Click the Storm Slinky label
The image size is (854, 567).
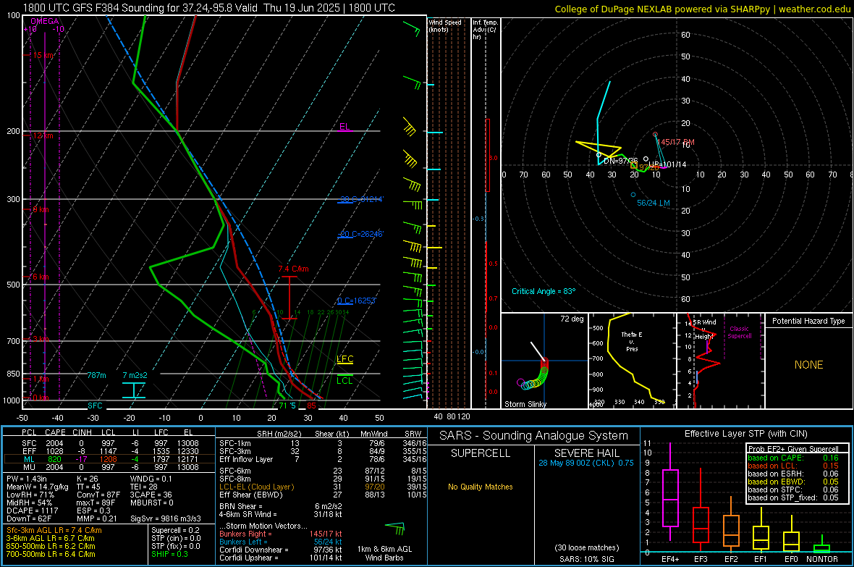(525, 404)
